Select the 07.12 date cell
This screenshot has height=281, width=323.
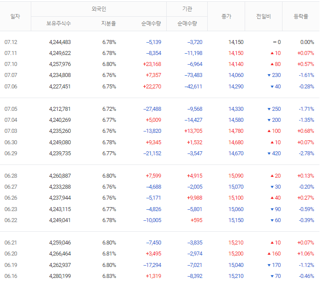pyautogui.click(x=11, y=42)
